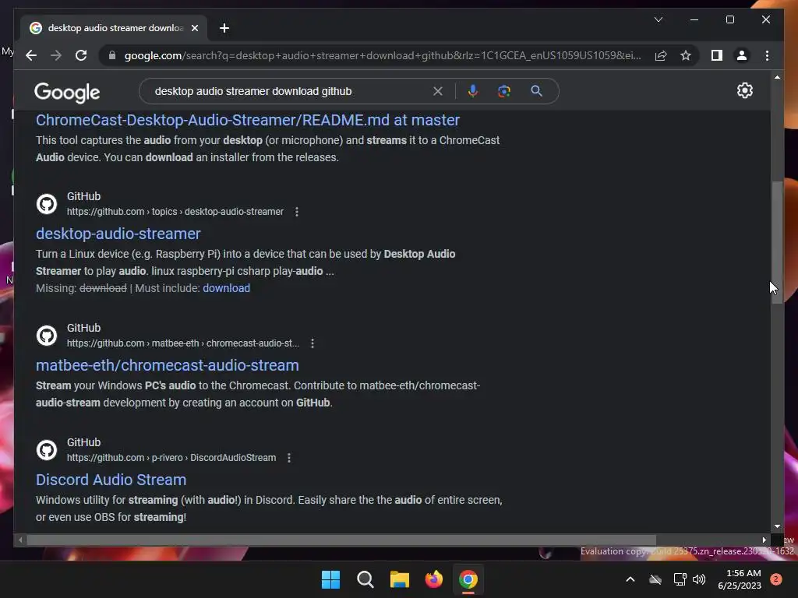Open more options for matbee-eth result

312,343
